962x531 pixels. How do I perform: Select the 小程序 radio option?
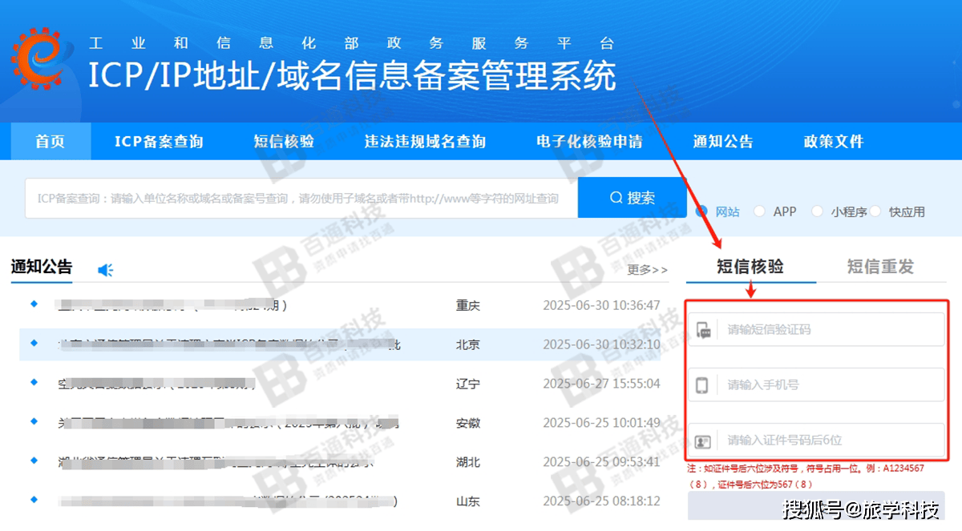point(817,211)
